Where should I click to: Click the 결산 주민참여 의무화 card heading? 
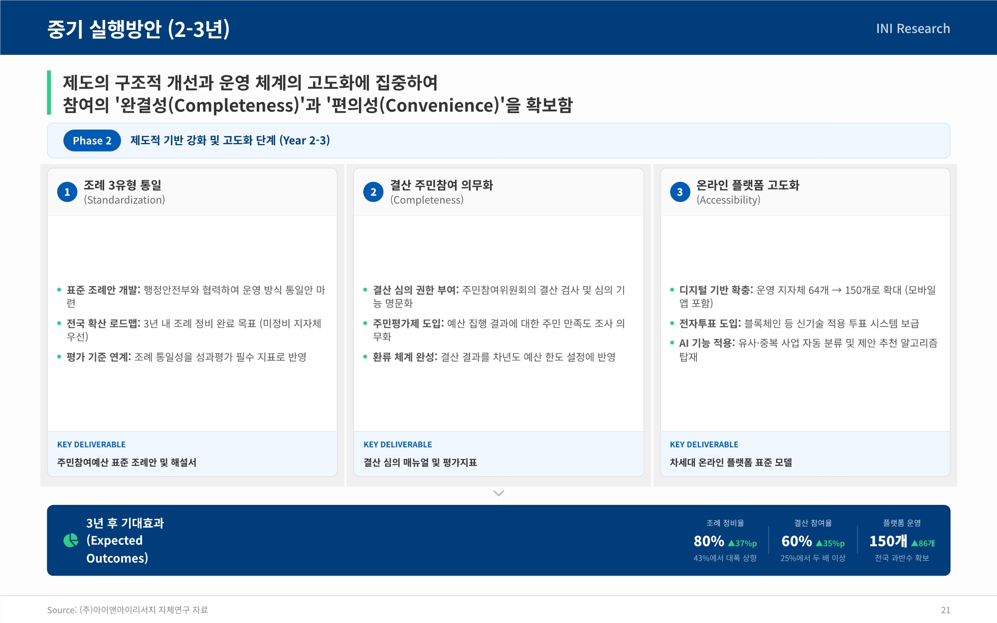(x=441, y=185)
